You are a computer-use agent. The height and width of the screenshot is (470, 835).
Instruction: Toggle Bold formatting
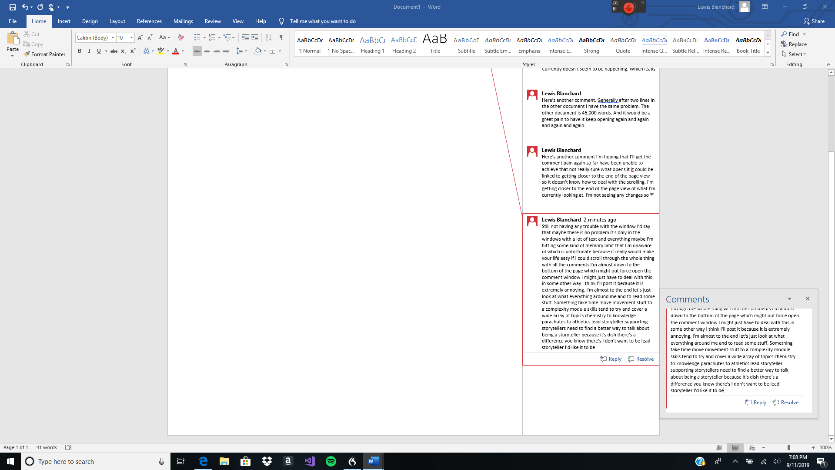pos(80,51)
